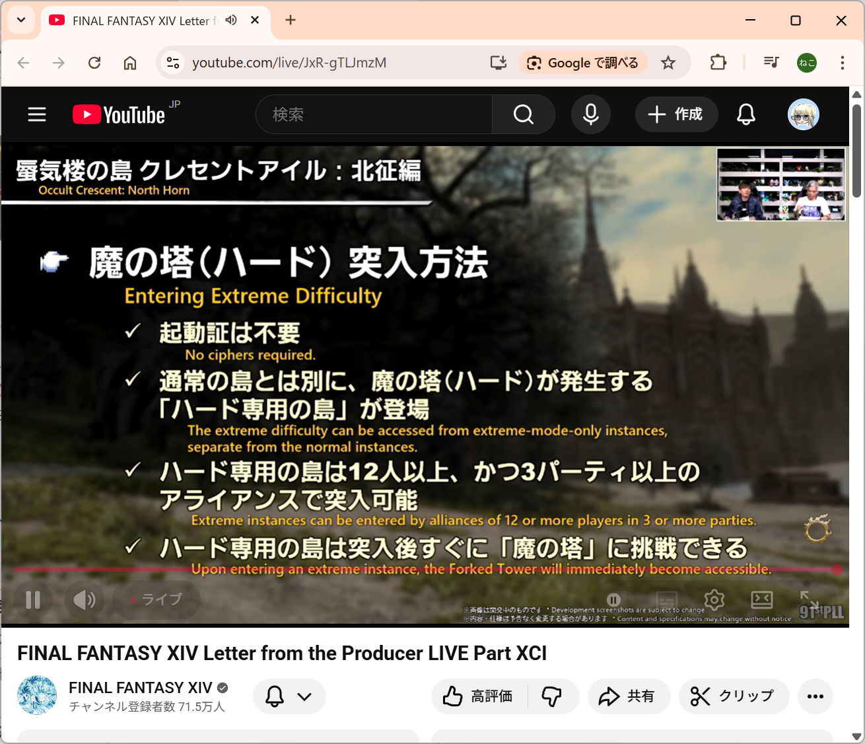Mute the video player volume
This screenshot has width=865, height=744.
click(x=85, y=600)
